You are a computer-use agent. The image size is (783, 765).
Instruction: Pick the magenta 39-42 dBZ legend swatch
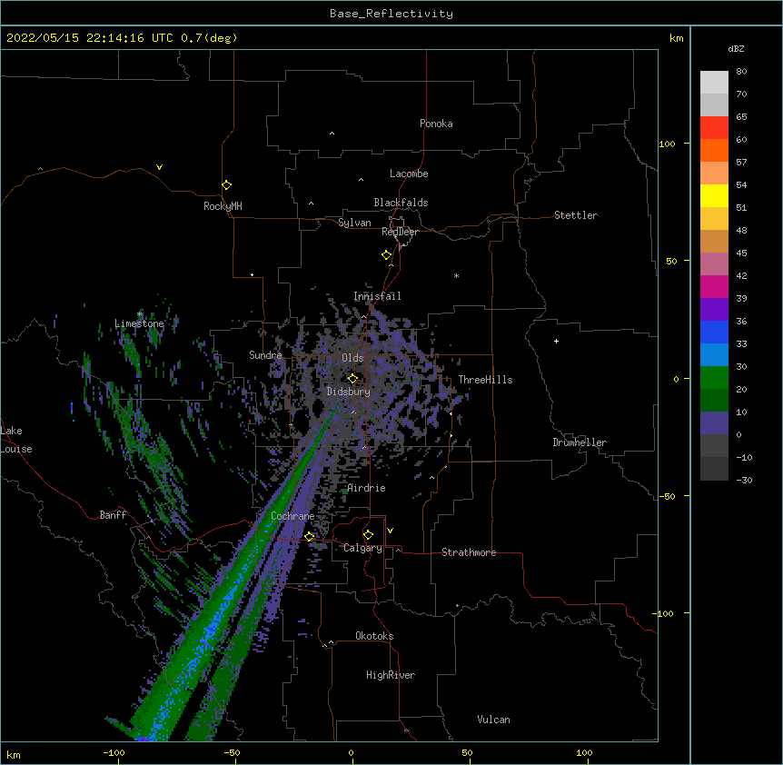pyautogui.click(x=714, y=286)
